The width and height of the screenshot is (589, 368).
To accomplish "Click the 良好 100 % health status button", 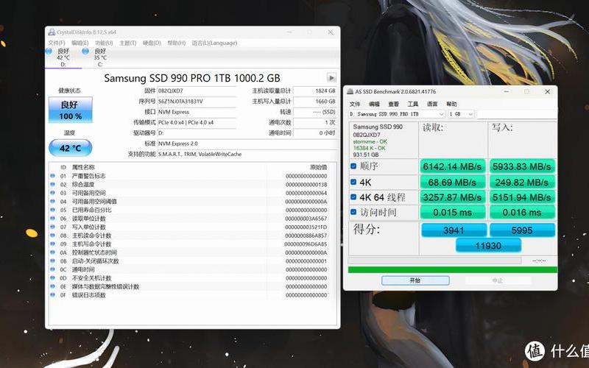I will coord(70,110).
